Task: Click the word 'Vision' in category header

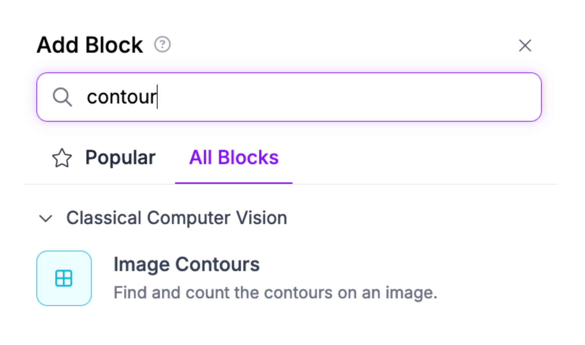Action: [x=261, y=218]
